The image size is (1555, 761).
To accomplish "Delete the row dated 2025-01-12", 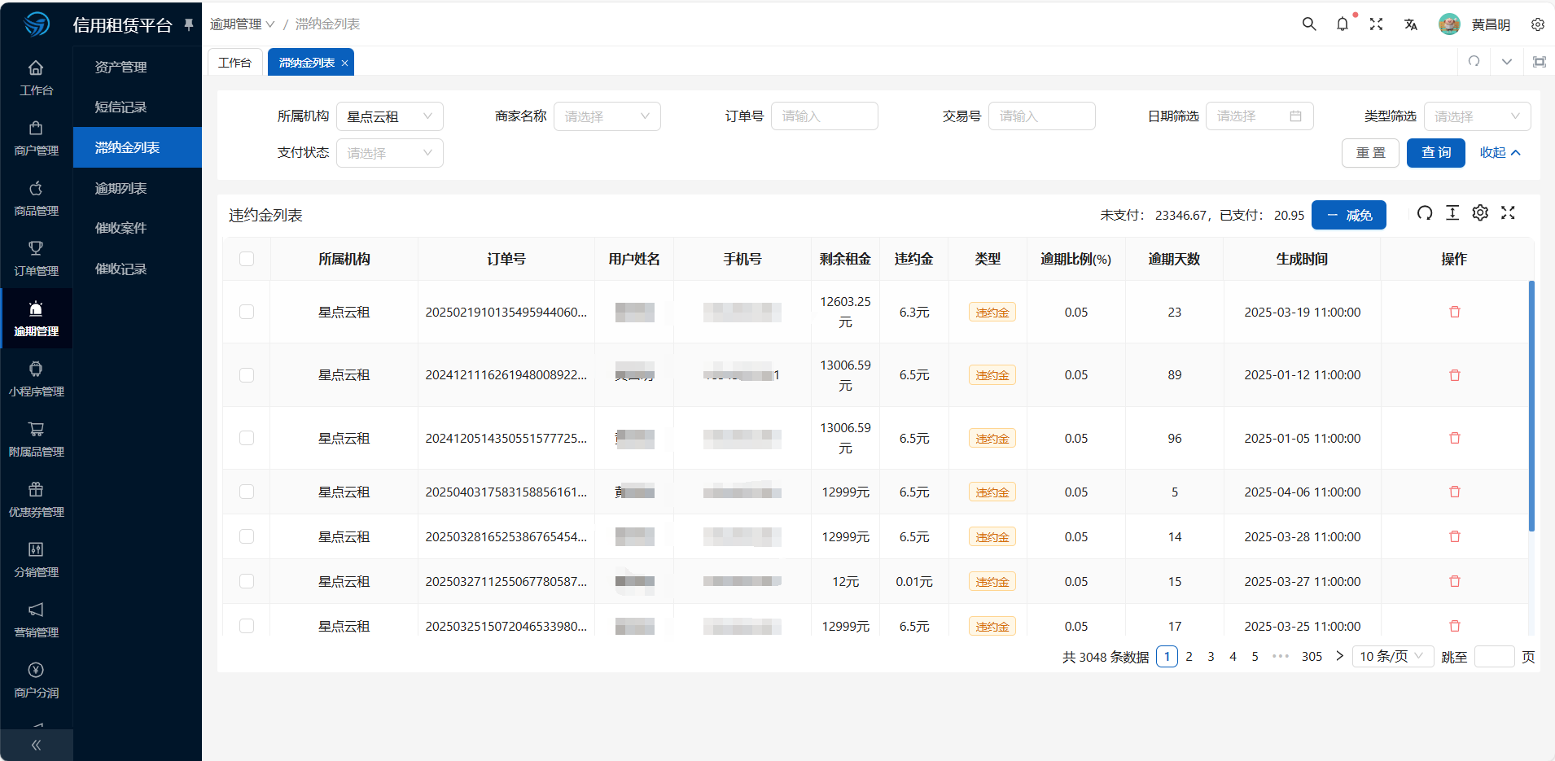I will [x=1455, y=375].
